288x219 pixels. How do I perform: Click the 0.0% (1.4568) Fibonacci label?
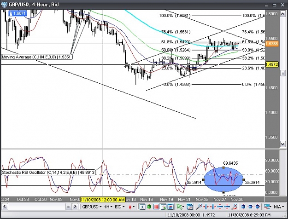[177, 84]
